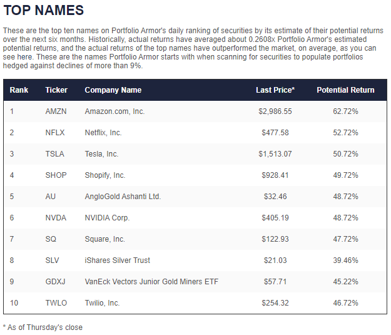The height and width of the screenshot is (335, 391).
Task: Click Tesla's last price $1,513.07
Action: point(275,154)
